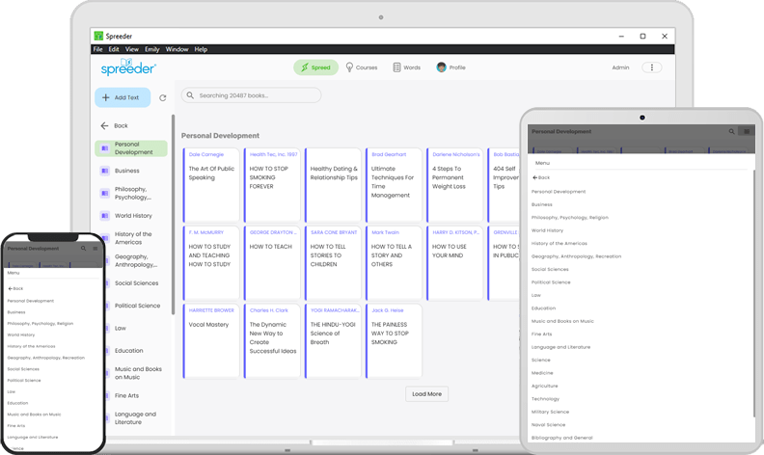
Task: Click the magnifier icon in search box
Action: (x=190, y=95)
